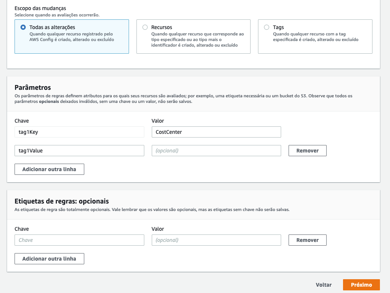
Task: Remove the rule tag row
Action: pos(308,240)
